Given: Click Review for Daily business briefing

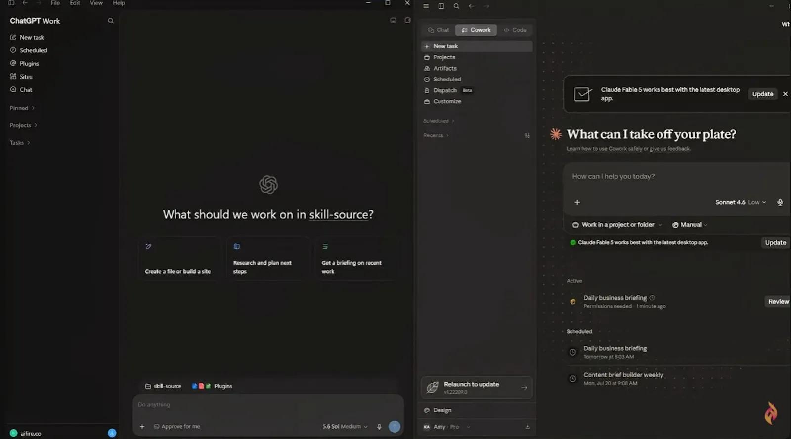Looking at the screenshot, I should (778, 302).
